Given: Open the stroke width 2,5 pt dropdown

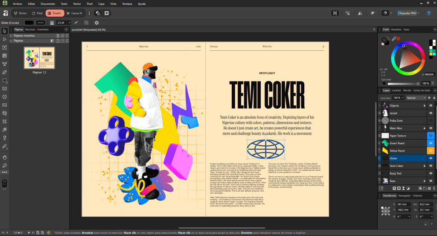Looking at the screenshot, I should click(64, 23).
